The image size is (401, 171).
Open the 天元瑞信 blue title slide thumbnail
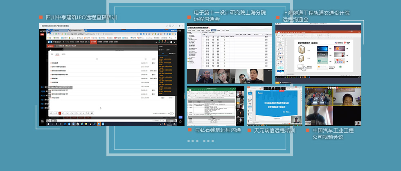[x=274, y=105]
